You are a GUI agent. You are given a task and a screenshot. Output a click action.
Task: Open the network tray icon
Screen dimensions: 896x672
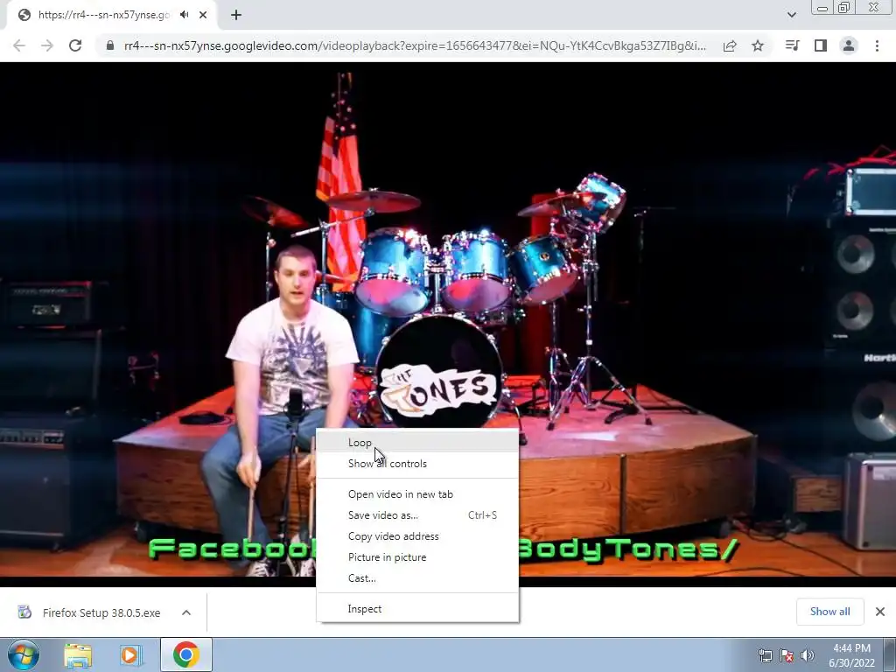765,655
